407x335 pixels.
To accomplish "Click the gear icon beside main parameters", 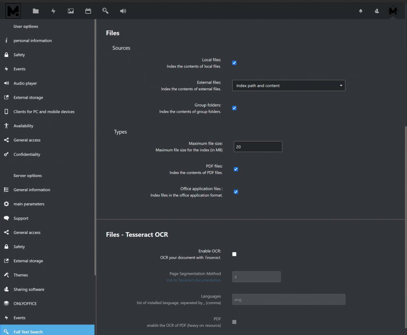I will [7, 204].
